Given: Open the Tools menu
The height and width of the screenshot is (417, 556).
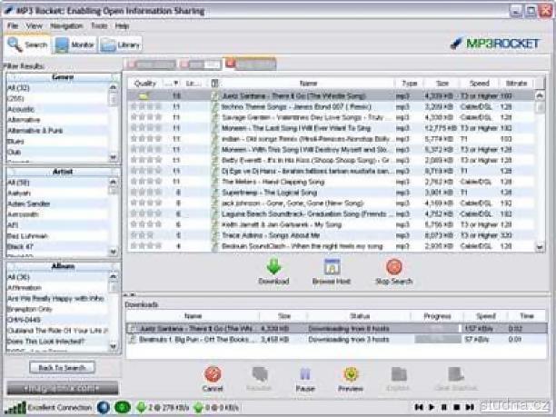Looking at the screenshot, I should (98, 26).
